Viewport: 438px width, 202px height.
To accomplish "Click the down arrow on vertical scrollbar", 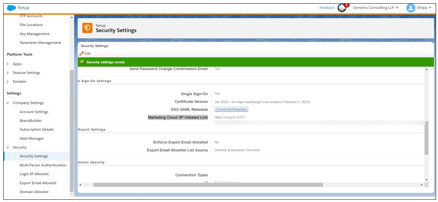I will click(427, 180).
